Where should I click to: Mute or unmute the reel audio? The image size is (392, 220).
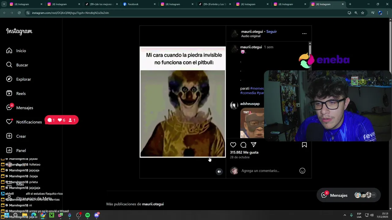click(219, 171)
